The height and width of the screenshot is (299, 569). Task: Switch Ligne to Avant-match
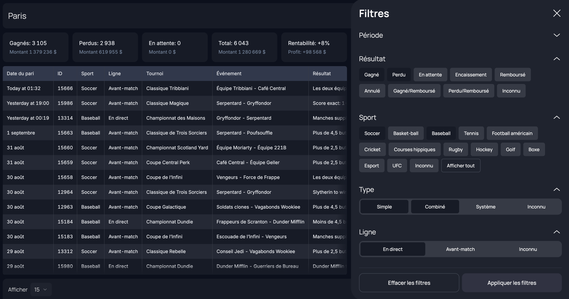[x=460, y=249]
